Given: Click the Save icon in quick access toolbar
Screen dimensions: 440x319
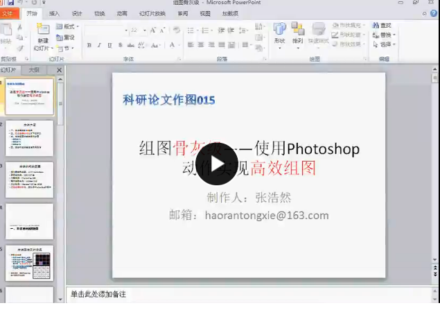Looking at the screenshot, I should pyautogui.click(x=10, y=3).
